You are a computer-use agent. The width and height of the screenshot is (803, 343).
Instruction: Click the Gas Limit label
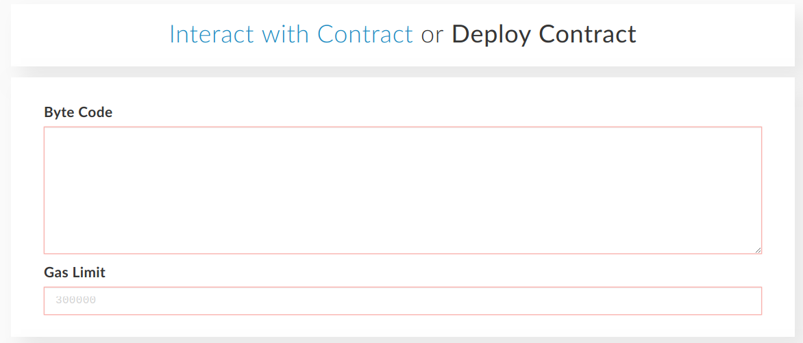point(75,272)
